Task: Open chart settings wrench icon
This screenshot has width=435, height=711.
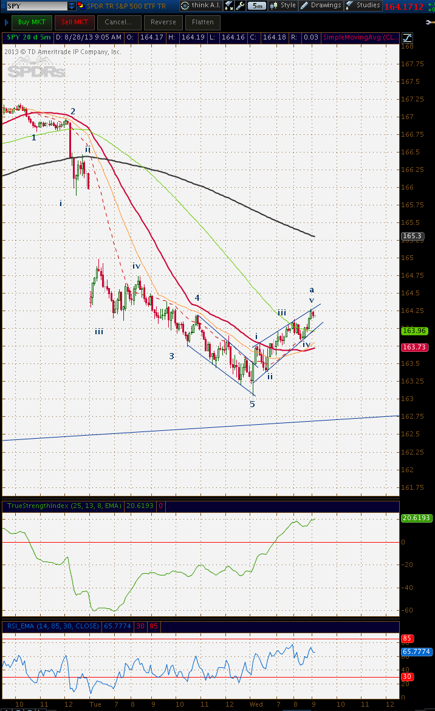Action: tap(240, 5)
